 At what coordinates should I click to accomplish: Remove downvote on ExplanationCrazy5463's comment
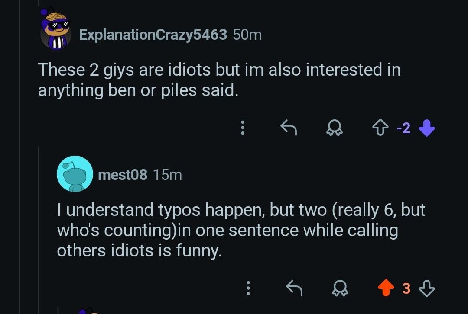tap(427, 128)
